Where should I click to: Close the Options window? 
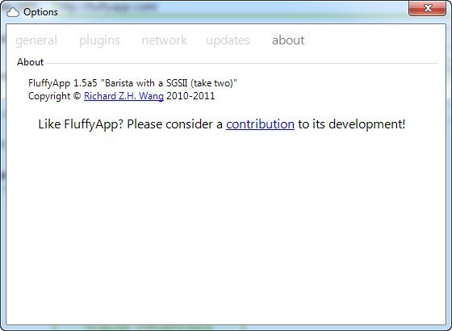click(x=428, y=8)
